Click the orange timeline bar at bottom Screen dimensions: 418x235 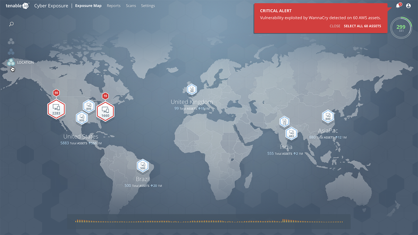click(209, 222)
